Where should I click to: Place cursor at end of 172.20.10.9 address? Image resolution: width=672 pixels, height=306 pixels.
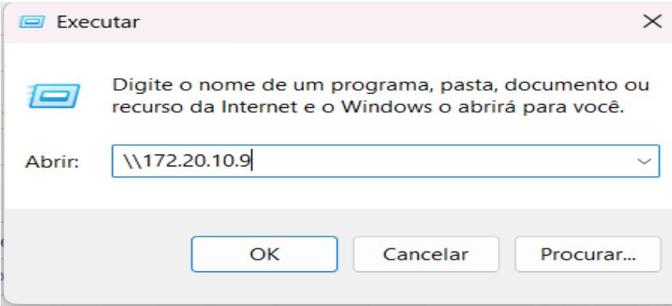pyautogui.click(x=252, y=162)
